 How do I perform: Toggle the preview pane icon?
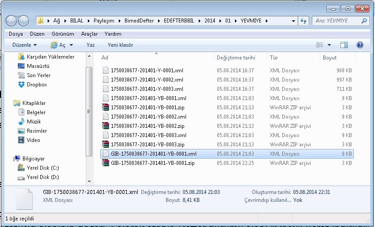point(344,45)
